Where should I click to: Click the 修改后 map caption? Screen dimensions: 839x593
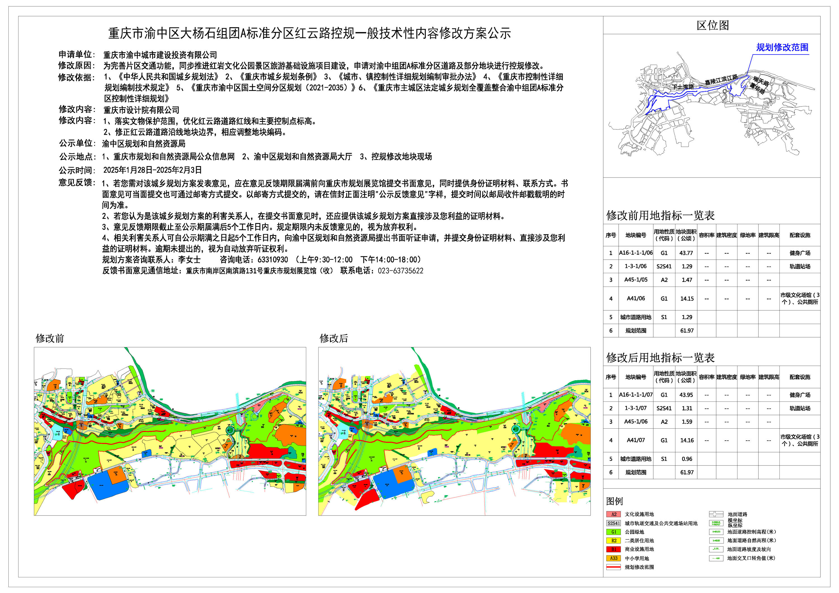coord(334,338)
